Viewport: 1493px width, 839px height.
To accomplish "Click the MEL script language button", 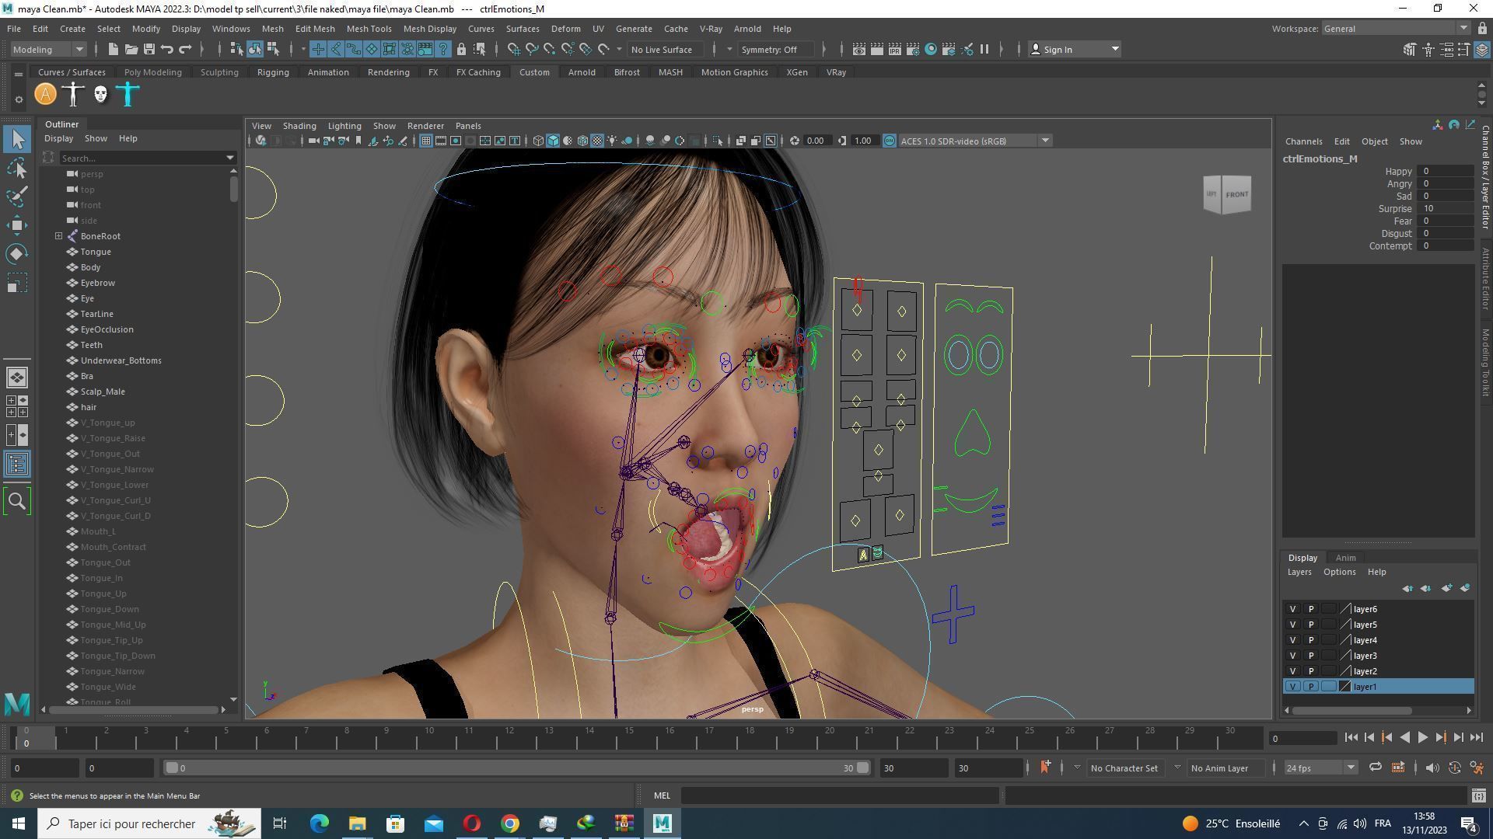I will pos(662,795).
